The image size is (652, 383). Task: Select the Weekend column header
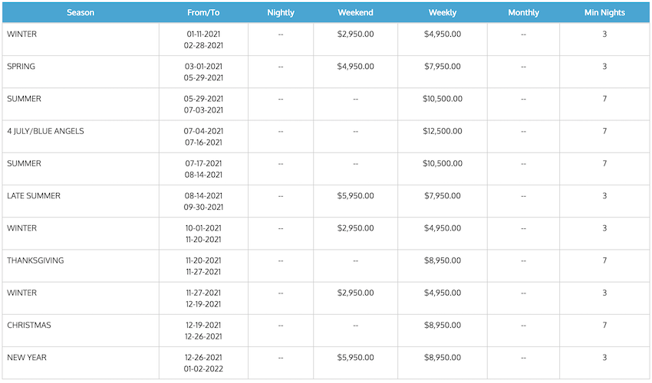point(355,12)
